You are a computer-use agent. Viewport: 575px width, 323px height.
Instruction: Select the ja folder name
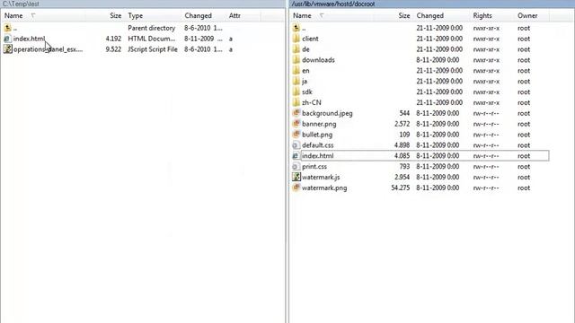305,81
